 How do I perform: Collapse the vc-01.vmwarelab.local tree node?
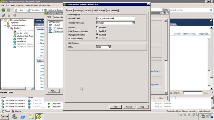click(2, 20)
